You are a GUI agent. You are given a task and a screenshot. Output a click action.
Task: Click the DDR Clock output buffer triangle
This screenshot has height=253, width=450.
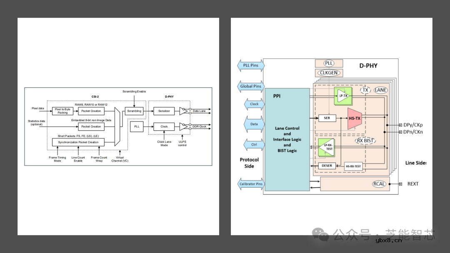pyautogui.click(x=183, y=126)
